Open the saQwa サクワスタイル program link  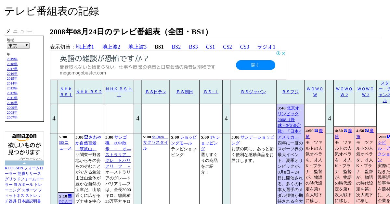(x=156, y=142)
